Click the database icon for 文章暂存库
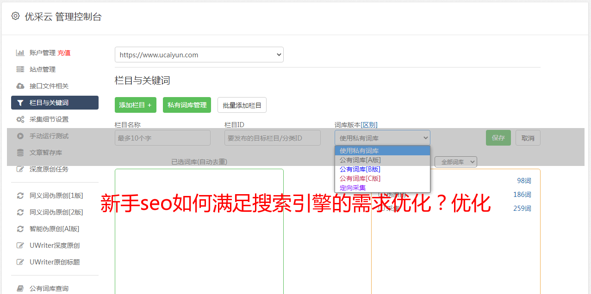Image resolution: width=591 pixels, height=294 pixels. [x=20, y=153]
